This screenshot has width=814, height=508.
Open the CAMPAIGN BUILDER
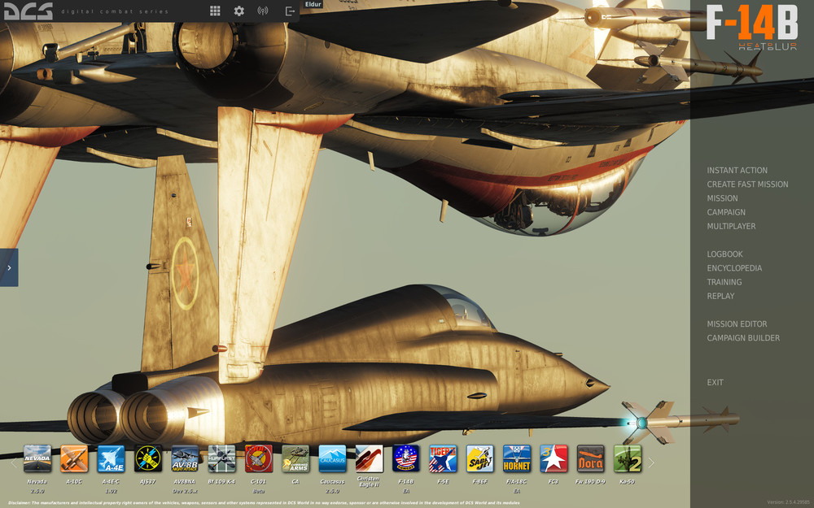pyautogui.click(x=743, y=338)
